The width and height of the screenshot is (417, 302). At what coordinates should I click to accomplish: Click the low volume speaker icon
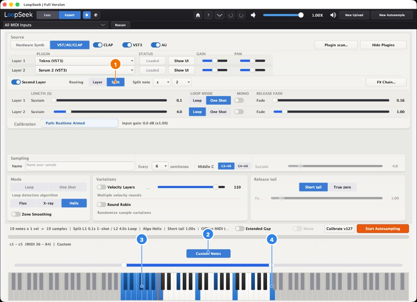pos(253,15)
